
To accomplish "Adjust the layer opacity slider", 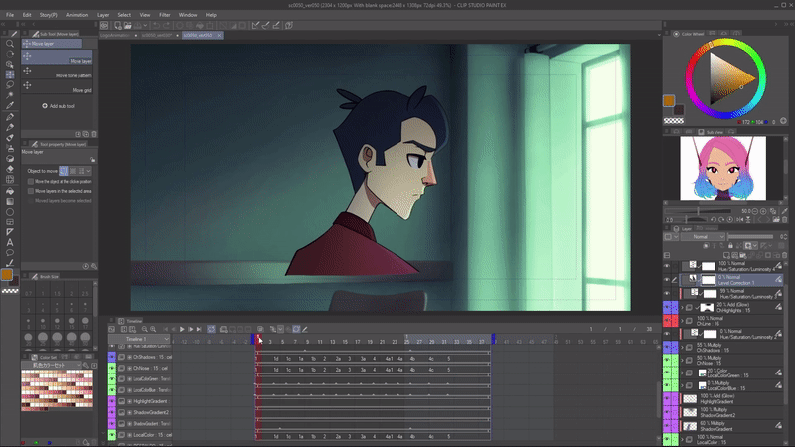I will [x=751, y=236].
